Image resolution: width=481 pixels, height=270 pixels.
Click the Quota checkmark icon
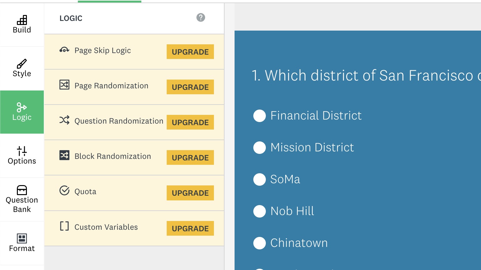coord(64,190)
